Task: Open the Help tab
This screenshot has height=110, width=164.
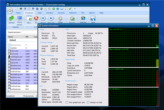Action: tap(101, 13)
